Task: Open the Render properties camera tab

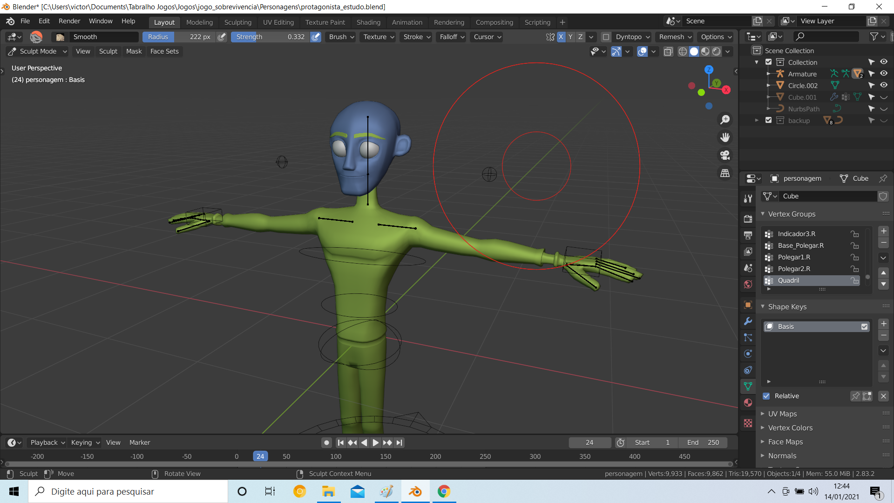Action: [x=748, y=218]
